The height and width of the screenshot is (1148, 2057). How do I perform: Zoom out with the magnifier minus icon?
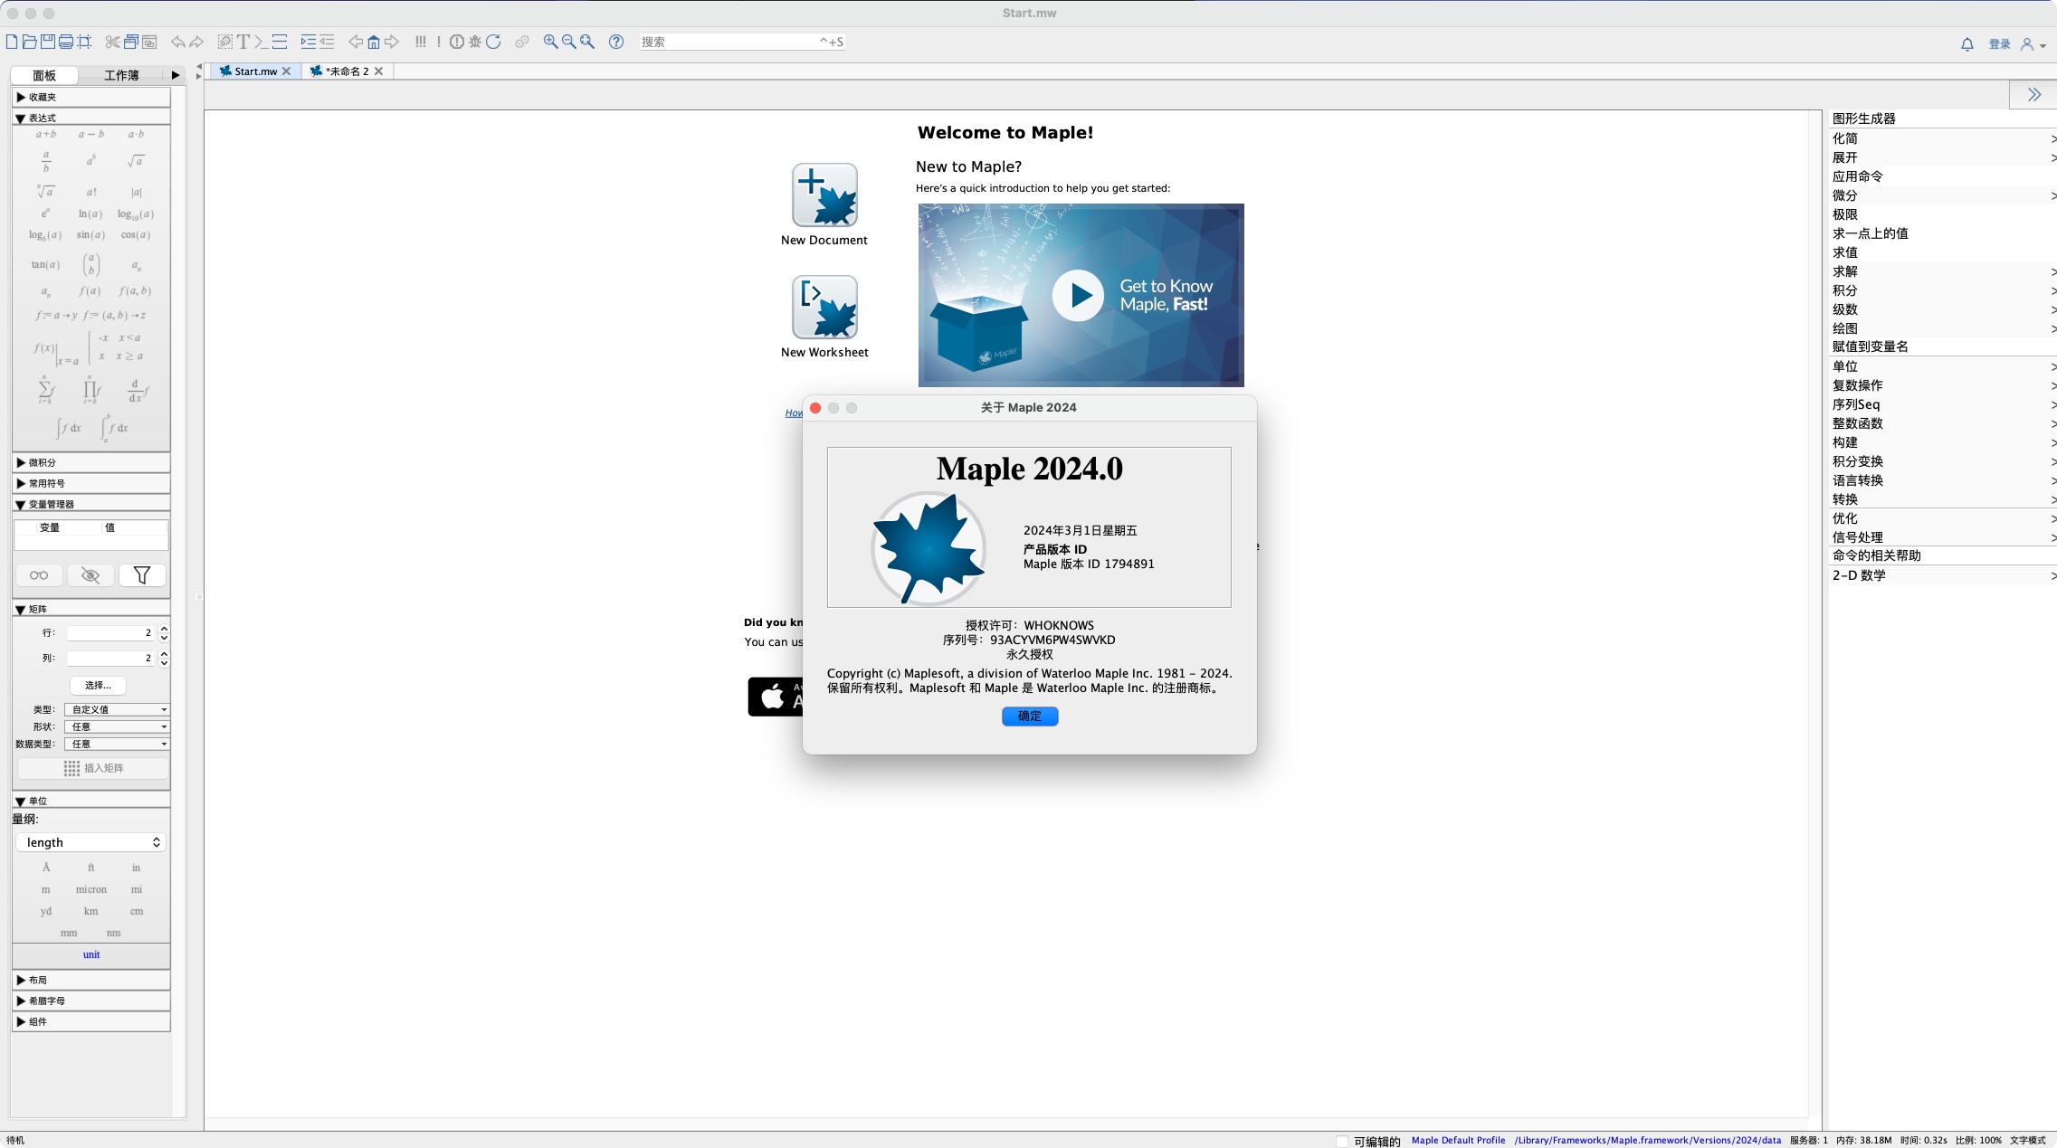point(568,42)
